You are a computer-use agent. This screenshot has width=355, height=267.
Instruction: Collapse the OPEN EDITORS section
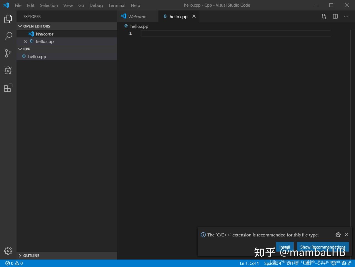[x=20, y=26]
